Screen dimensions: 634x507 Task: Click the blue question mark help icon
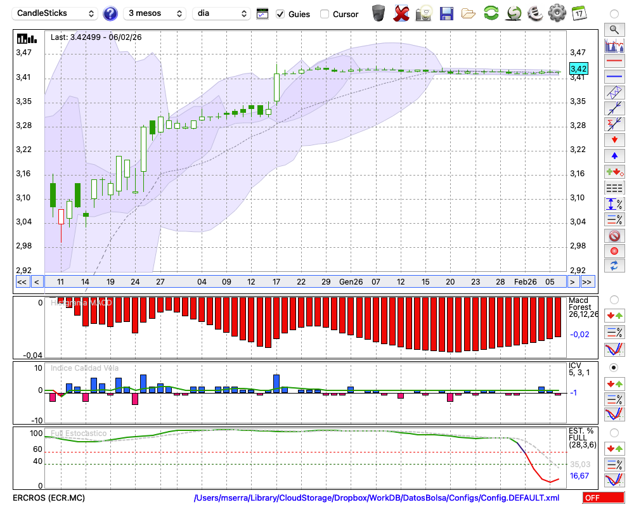(x=110, y=13)
